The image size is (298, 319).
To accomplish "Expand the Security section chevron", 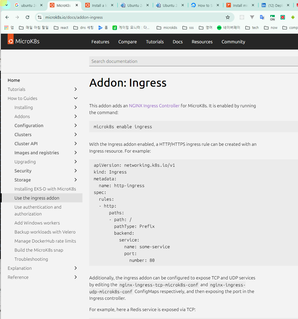I will [76, 171].
